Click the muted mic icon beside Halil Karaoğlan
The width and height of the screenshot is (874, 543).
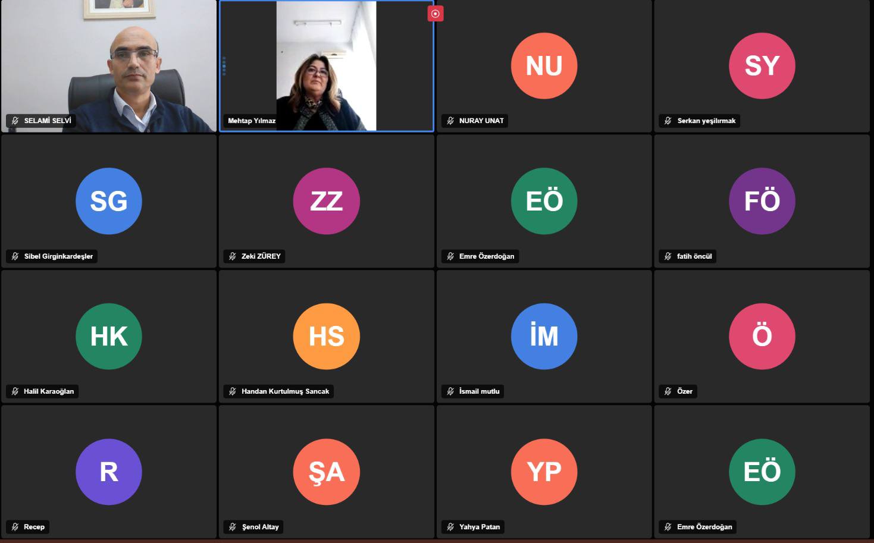pos(15,391)
